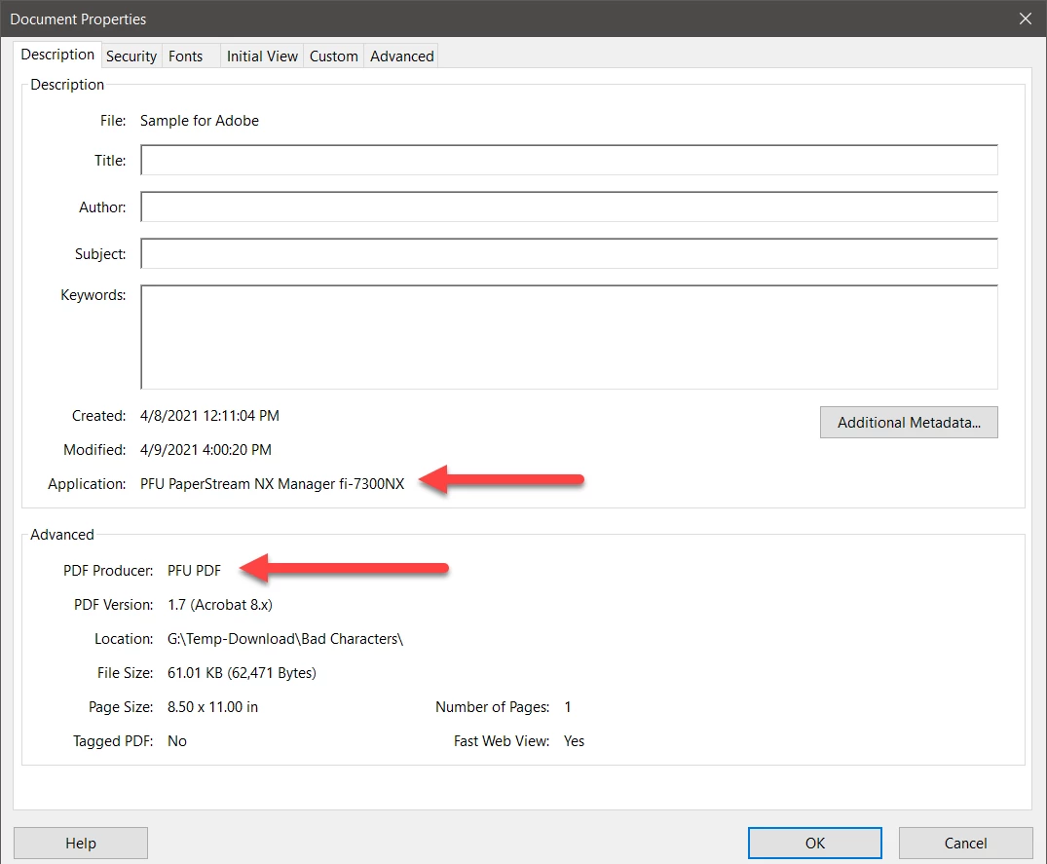Click the Created date 4/8/2021 12:11:04 PM
The height and width of the screenshot is (864, 1047).
click(x=209, y=416)
